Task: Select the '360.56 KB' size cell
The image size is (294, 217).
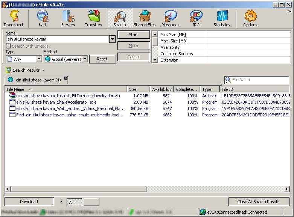Action: (x=139, y=108)
